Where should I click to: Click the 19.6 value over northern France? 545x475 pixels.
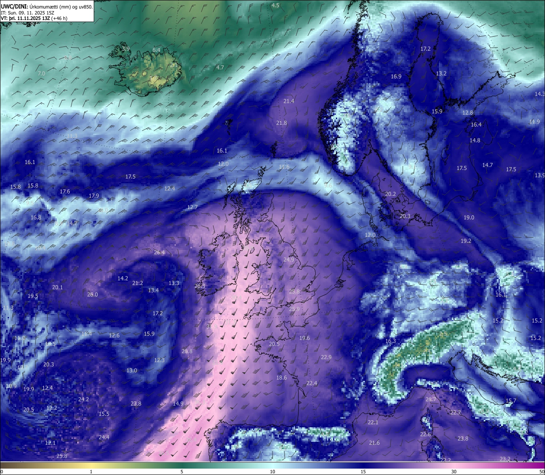[x=304, y=338]
